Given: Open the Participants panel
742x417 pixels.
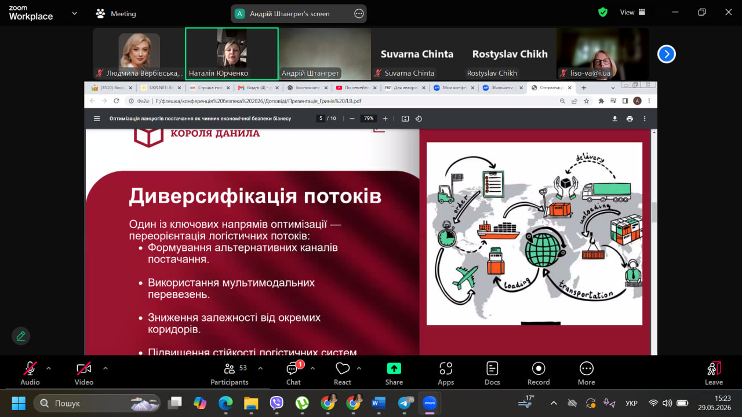Looking at the screenshot, I should point(229,374).
